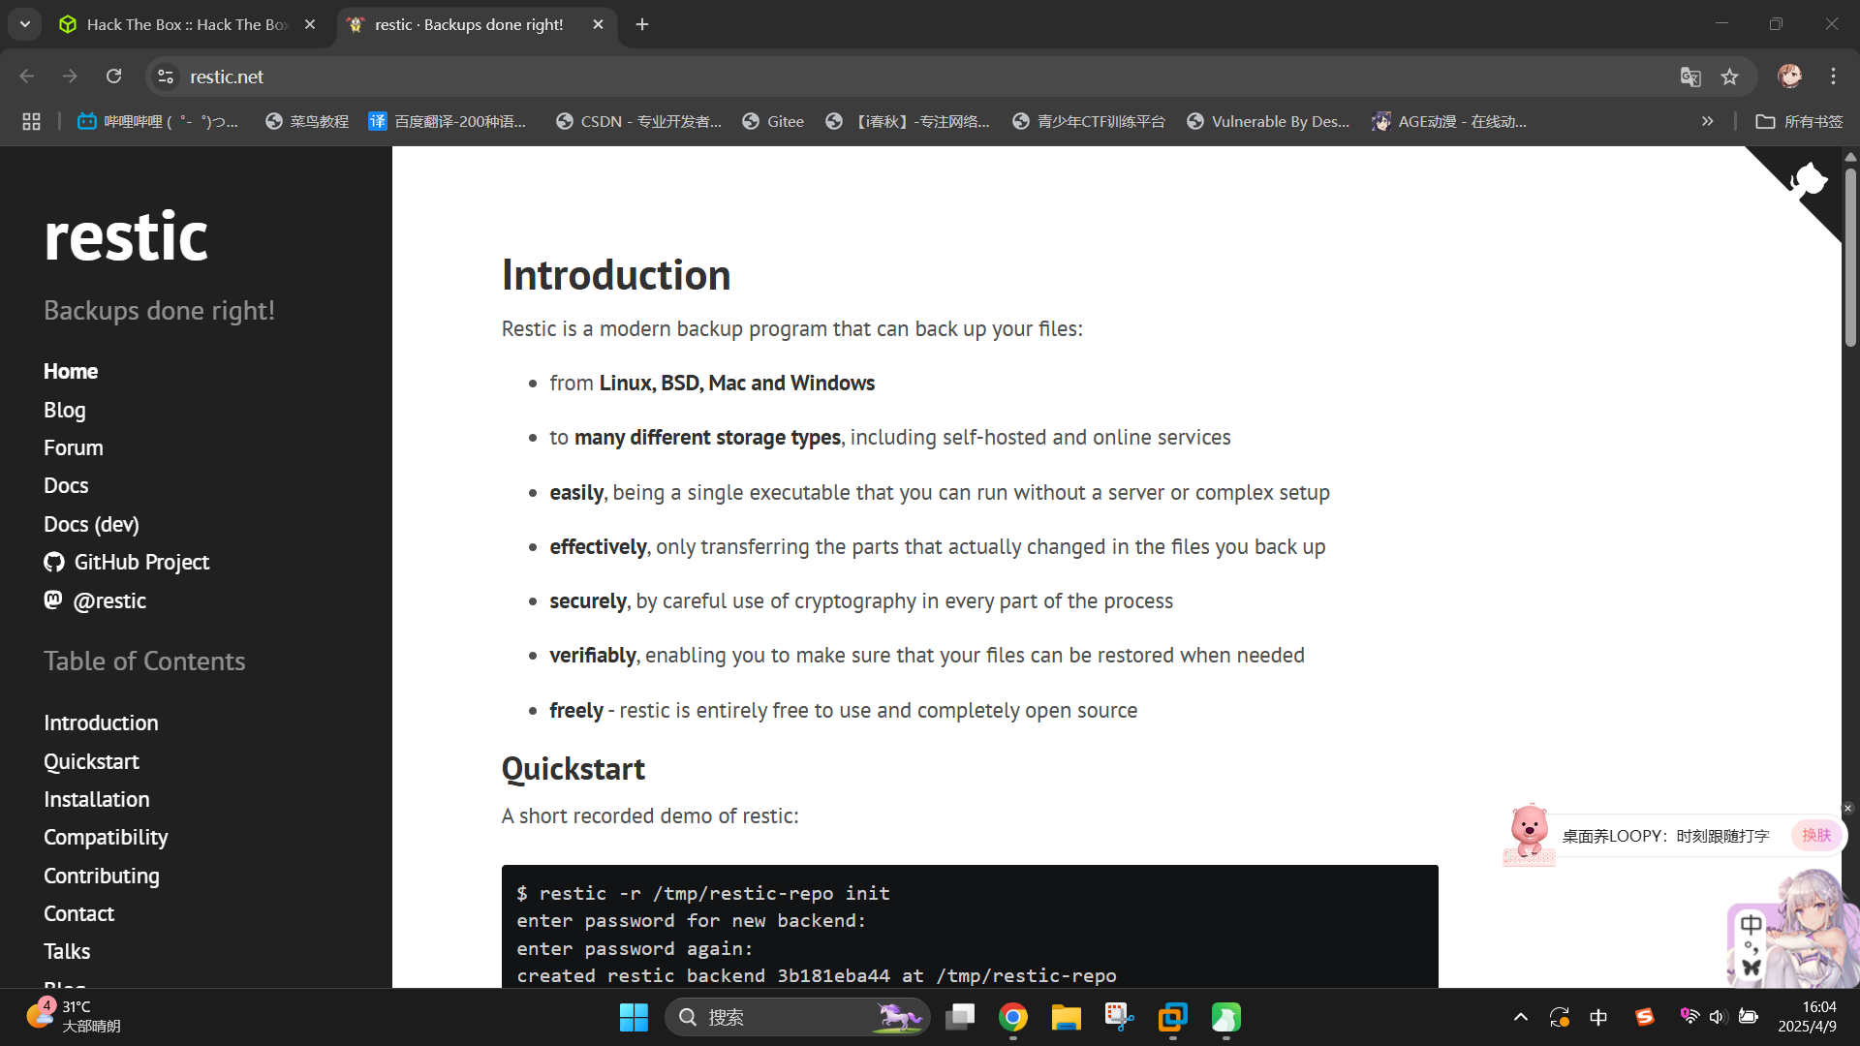Screen dimensions: 1860x1046
Task: Switch to the Hack The Box tab
Action: (x=188, y=24)
